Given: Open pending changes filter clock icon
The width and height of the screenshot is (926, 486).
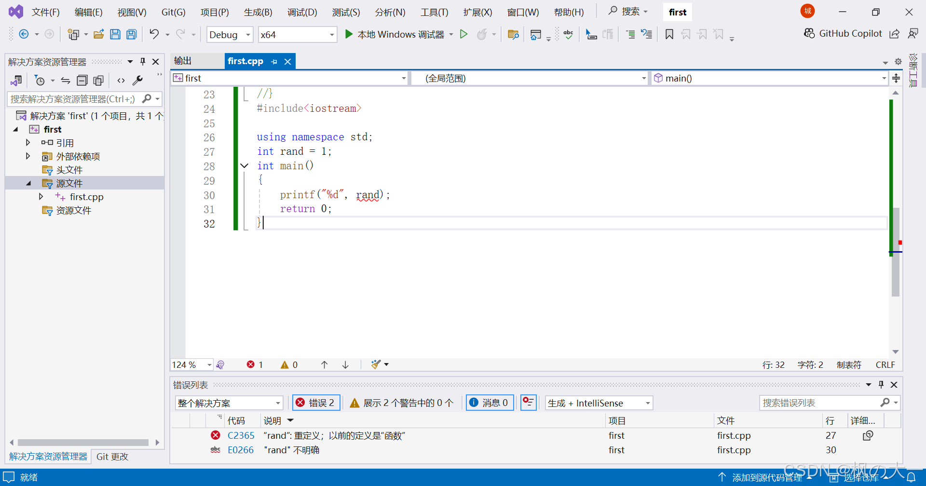Looking at the screenshot, I should coord(40,81).
